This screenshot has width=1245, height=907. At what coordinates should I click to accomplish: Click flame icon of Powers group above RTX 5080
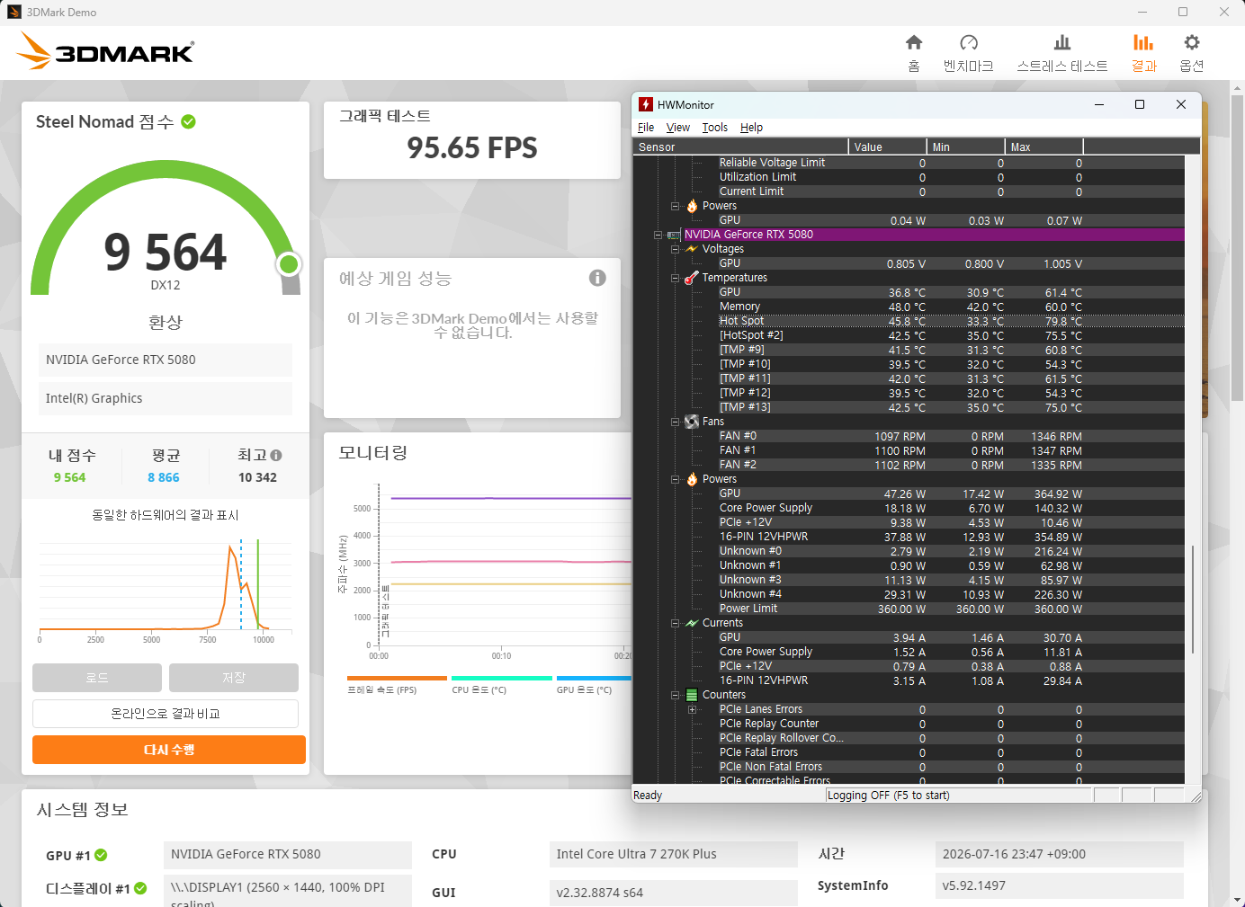pyautogui.click(x=692, y=206)
